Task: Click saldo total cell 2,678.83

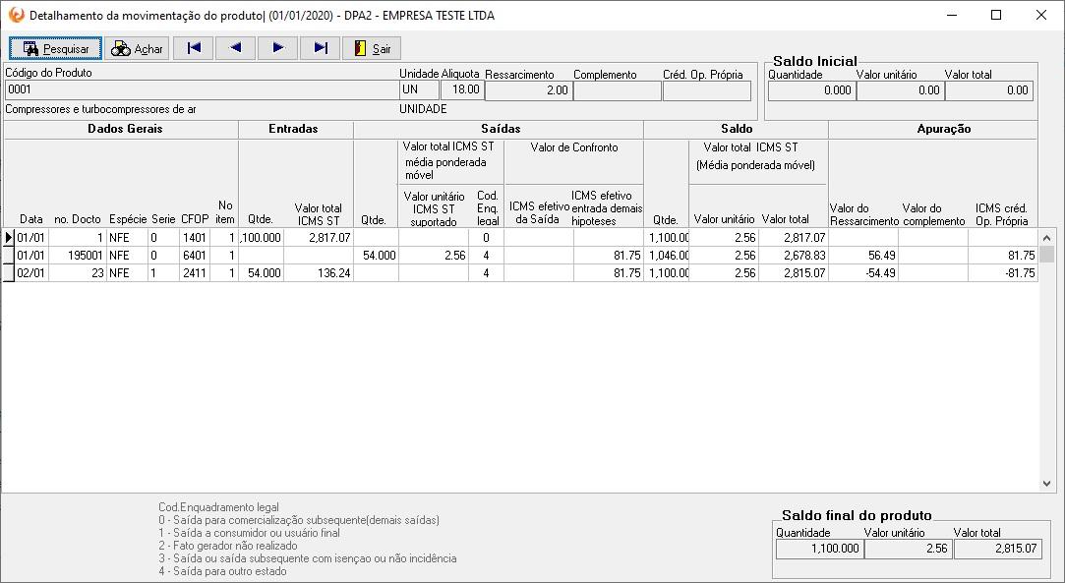Action: [x=793, y=256]
